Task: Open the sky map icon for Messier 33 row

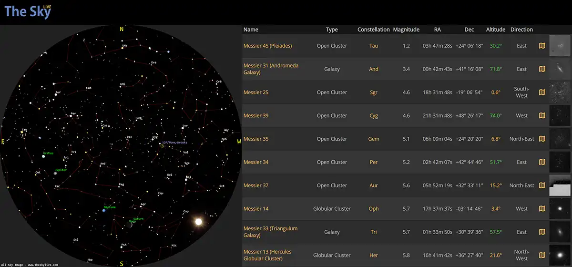Action: point(541,232)
